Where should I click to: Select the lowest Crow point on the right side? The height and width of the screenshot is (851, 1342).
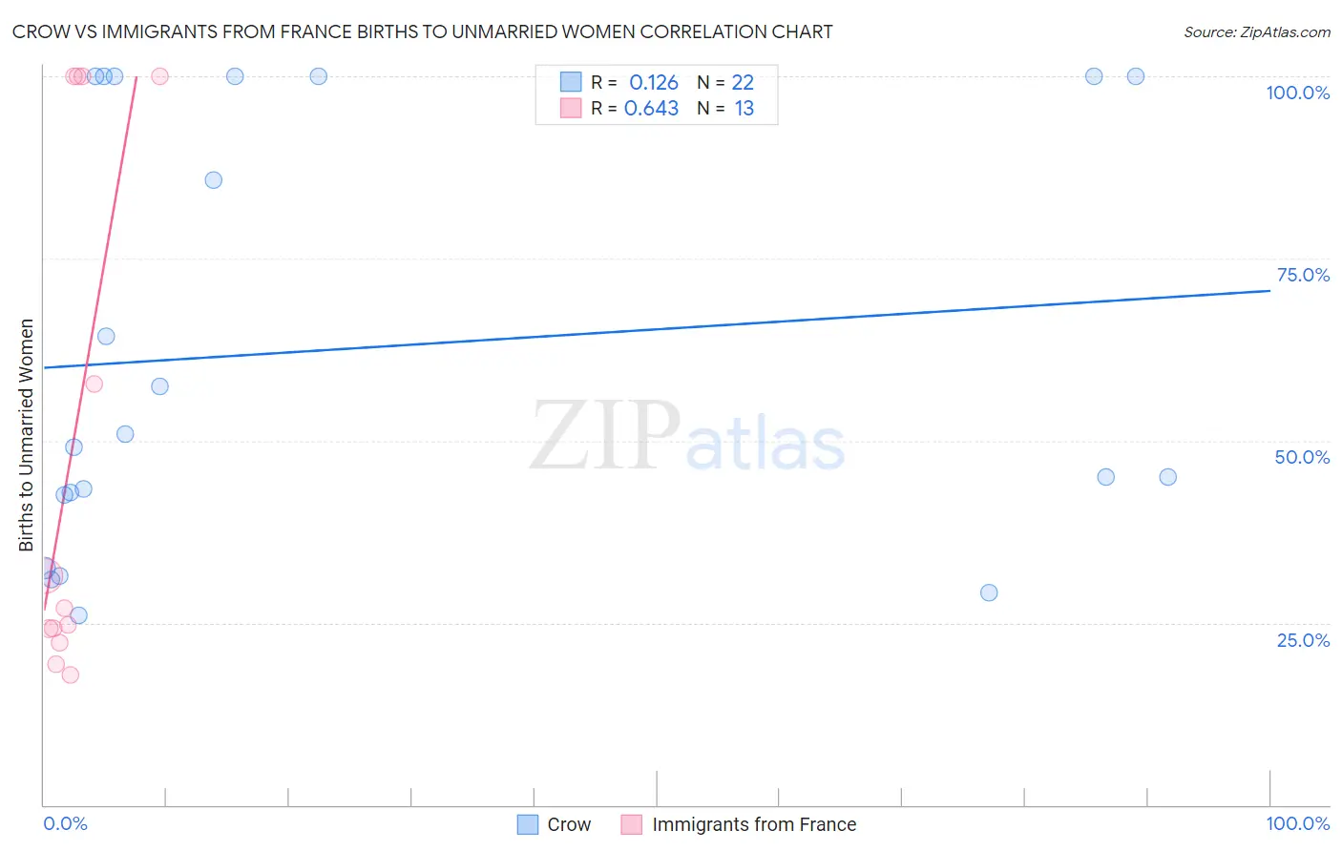point(989,592)
